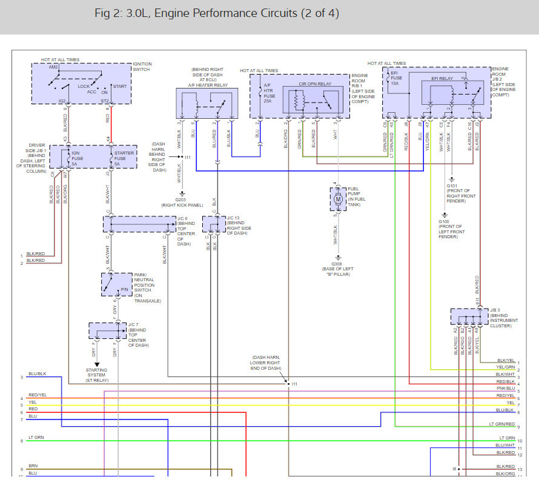The image size is (539, 491).
Task: Click the 'BLK/YEL' label at right terminal 1
Action: [506, 360]
